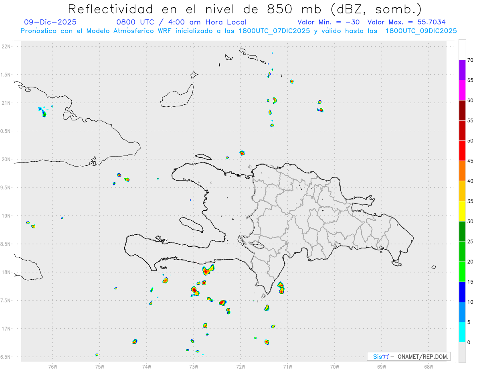
Task: Select the orange 40–45 dBZ legend band
Action: pos(462,171)
